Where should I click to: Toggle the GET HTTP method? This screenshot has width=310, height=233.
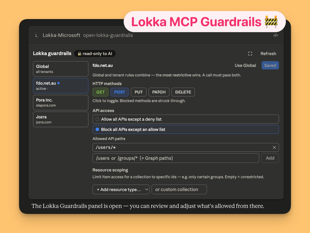click(100, 92)
